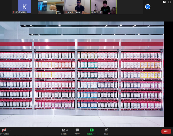This screenshot has width=173, height=136.
Task: Click the participant count 56 label
Action: [67, 130]
